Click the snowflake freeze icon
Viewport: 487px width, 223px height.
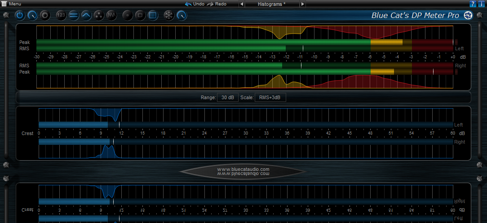(169, 15)
